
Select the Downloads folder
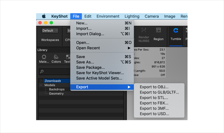53,81
